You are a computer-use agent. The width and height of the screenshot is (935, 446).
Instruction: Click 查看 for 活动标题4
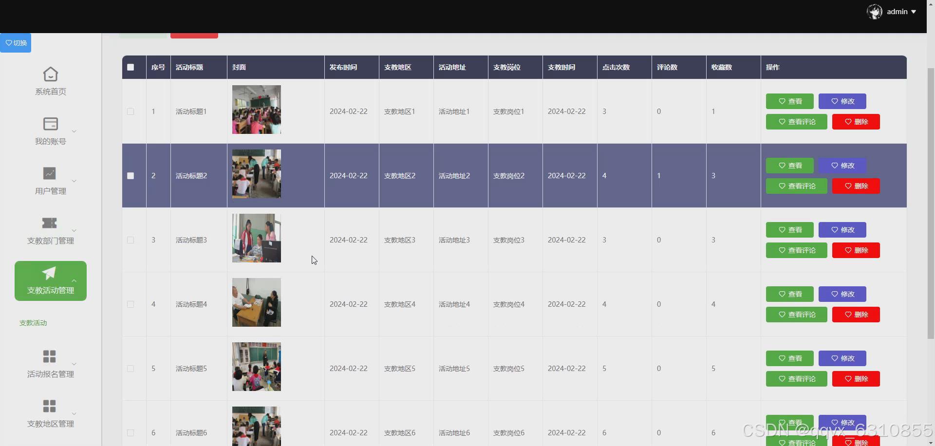coord(789,294)
